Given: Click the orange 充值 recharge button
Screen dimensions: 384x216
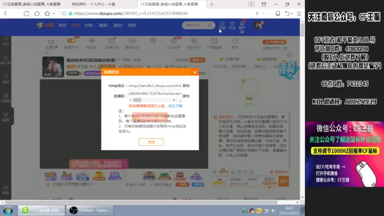Looking at the screenshot, I should (x=182, y=184).
